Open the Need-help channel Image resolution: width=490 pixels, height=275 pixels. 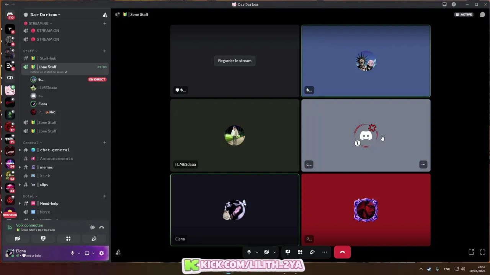coord(65,203)
